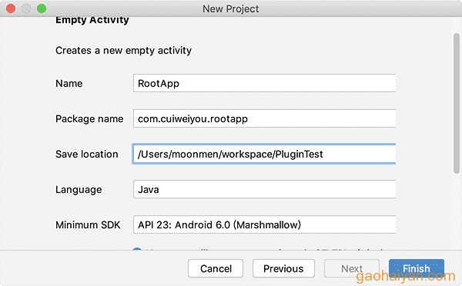Click the Cancel button

(x=216, y=268)
